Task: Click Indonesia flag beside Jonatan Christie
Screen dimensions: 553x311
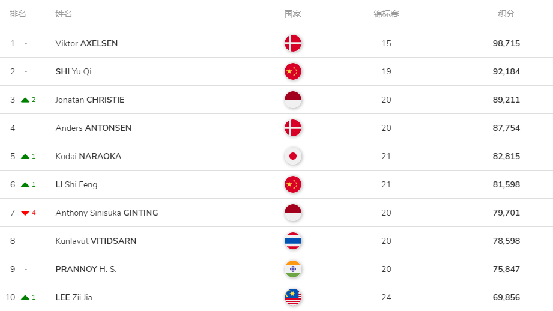Action: click(x=293, y=100)
